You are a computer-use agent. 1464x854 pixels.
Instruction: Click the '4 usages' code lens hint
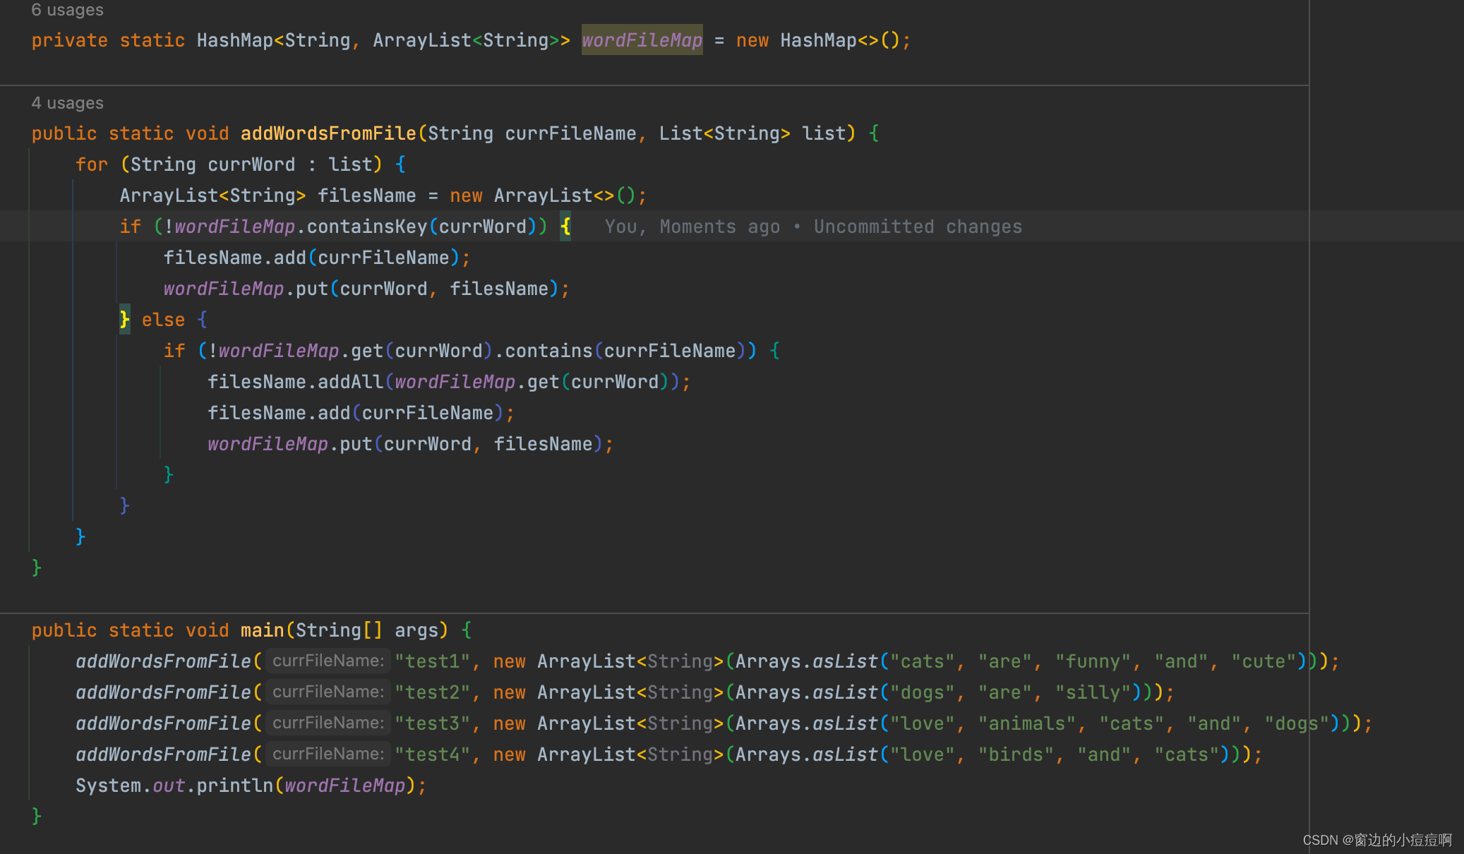(x=67, y=103)
